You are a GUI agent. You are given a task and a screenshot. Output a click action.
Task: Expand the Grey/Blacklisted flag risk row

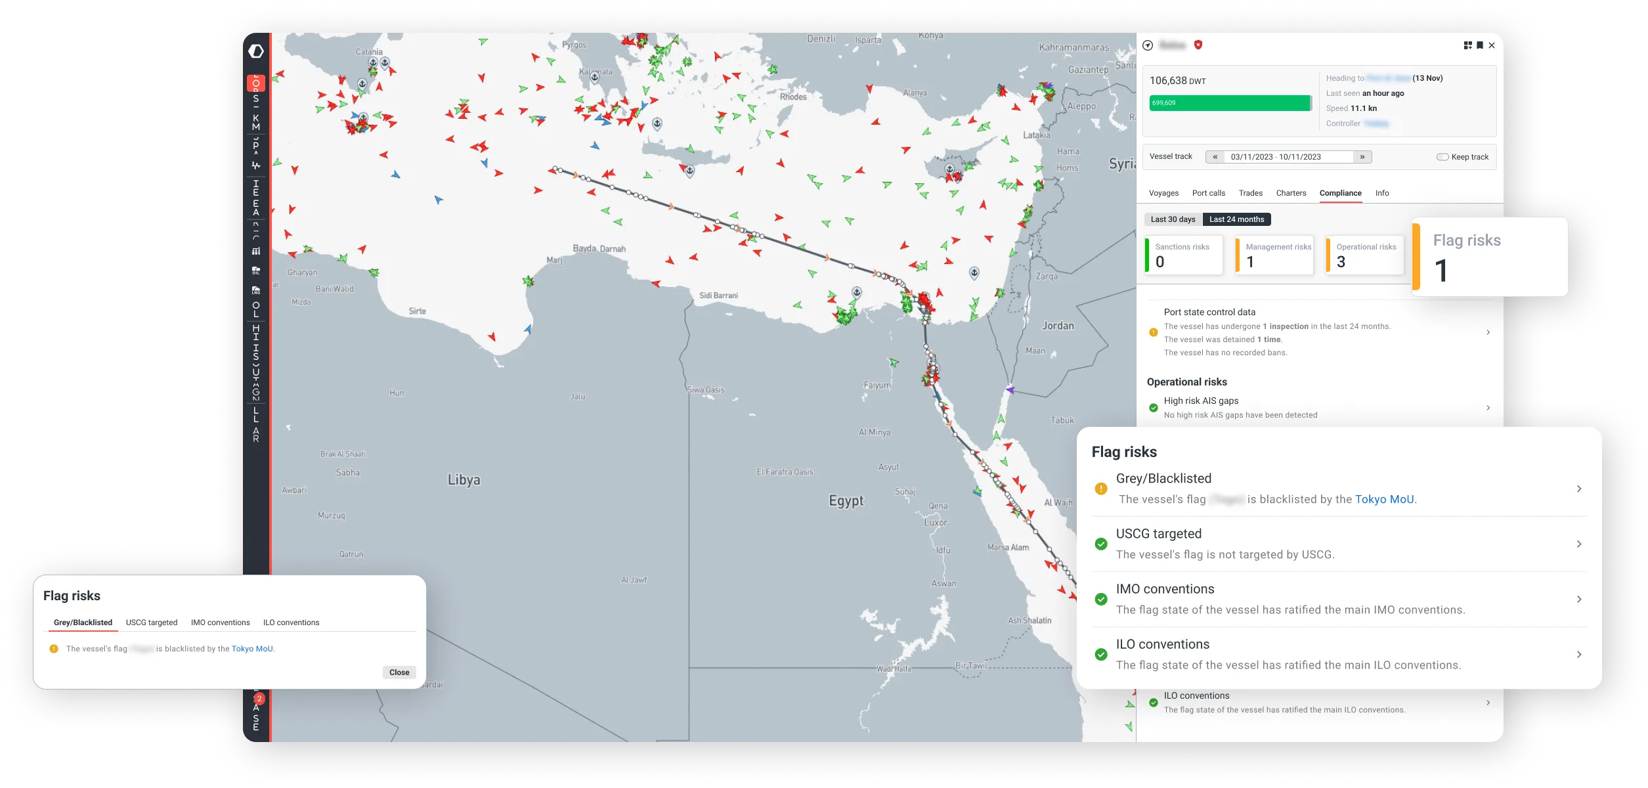pos(1578,489)
